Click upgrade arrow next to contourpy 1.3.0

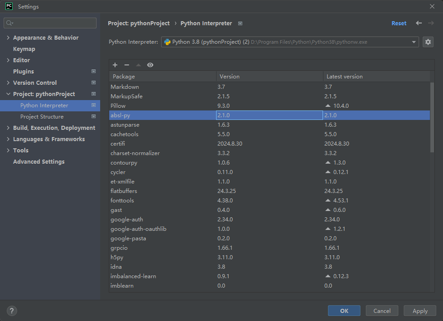(x=328, y=162)
